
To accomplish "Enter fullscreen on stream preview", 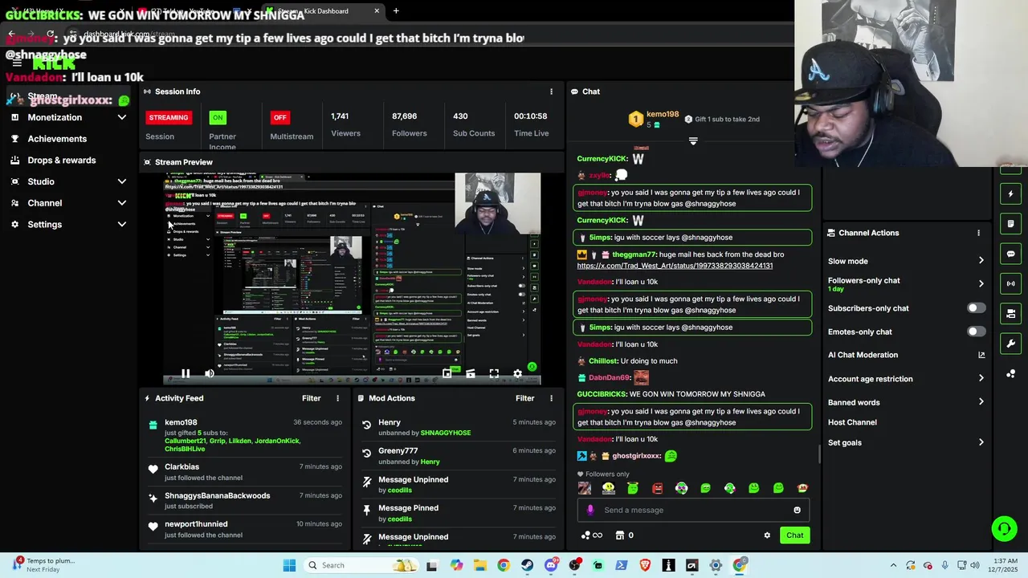I will [494, 373].
